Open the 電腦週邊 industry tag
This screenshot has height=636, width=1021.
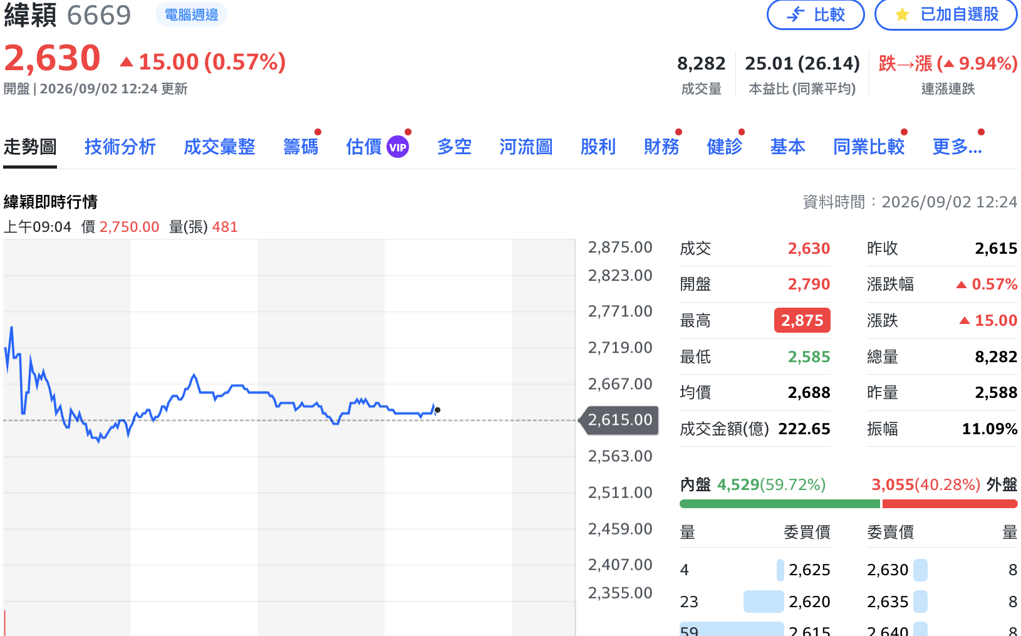(192, 14)
